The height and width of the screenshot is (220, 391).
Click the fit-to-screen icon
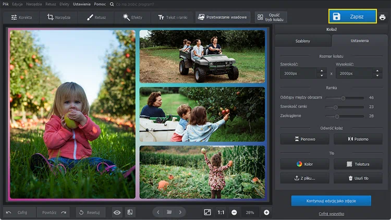207,212
